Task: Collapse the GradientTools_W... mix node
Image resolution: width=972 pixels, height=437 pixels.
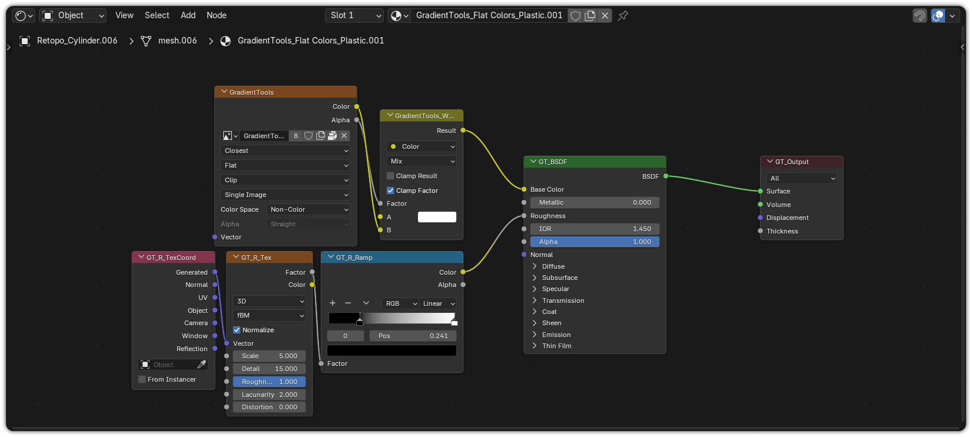Action: [x=390, y=115]
